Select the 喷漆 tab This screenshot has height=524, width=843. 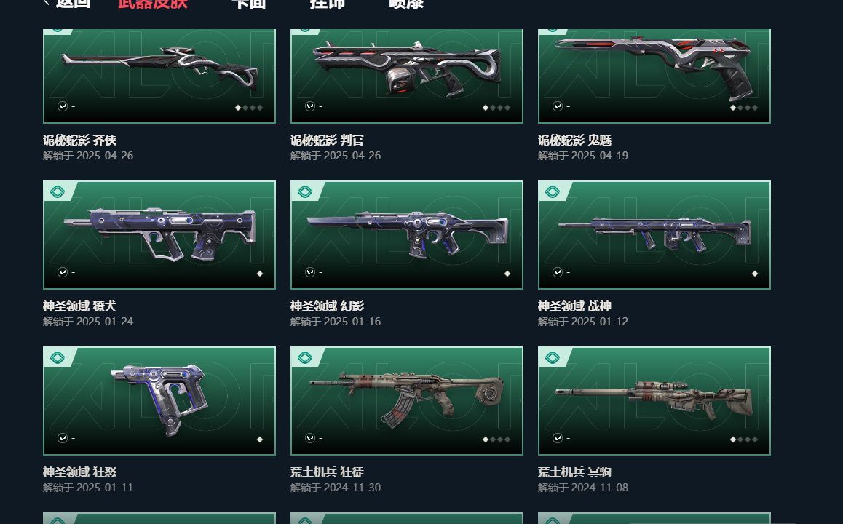pyautogui.click(x=406, y=4)
